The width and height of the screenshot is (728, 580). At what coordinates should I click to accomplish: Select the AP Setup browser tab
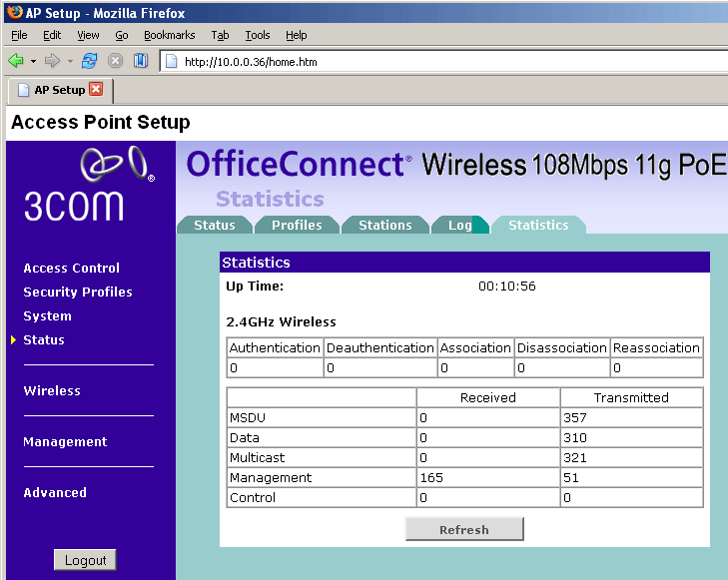60,90
